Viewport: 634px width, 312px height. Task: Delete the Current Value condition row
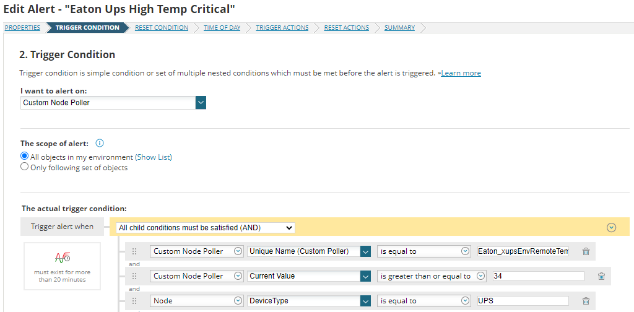pyautogui.click(x=601, y=276)
